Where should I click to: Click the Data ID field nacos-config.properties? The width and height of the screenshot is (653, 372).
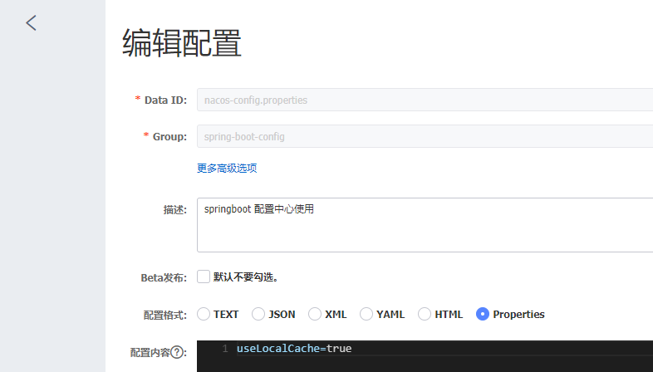pyautogui.click(x=425, y=100)
